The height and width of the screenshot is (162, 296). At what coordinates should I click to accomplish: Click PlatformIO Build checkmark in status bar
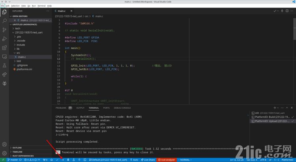57,160
